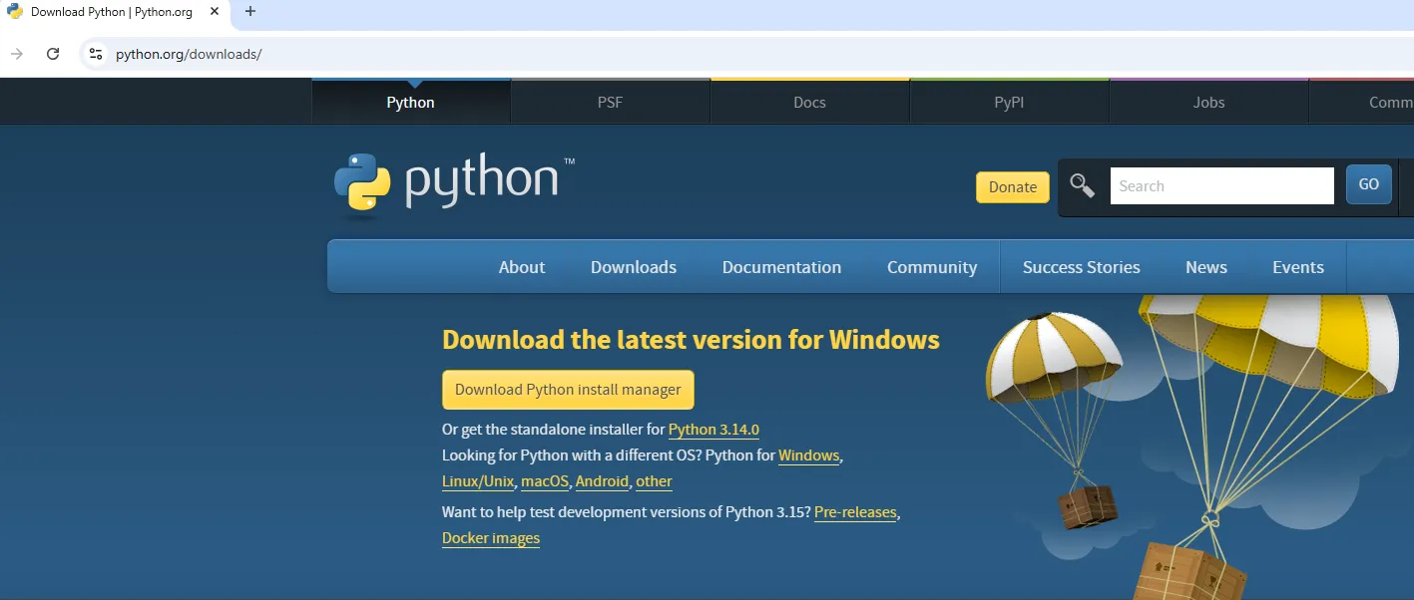Screen dimensions: 1414x600
Task: Open the Python 3.14.0 link
Action: click(713, 429)
